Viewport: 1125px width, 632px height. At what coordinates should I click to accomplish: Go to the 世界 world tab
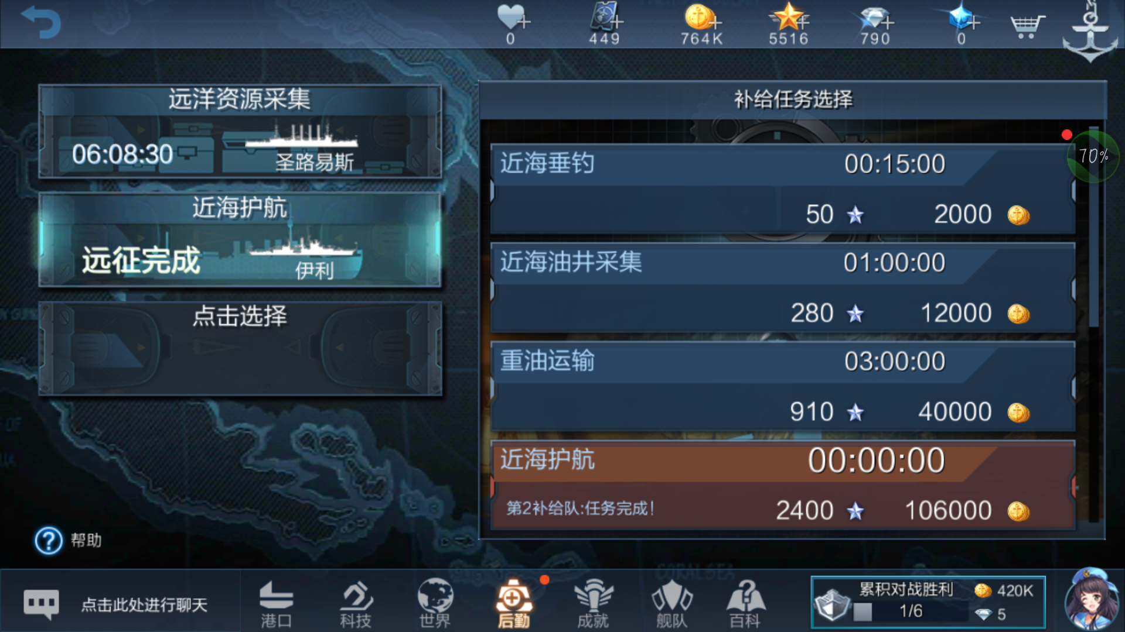[x=435, y=604]
